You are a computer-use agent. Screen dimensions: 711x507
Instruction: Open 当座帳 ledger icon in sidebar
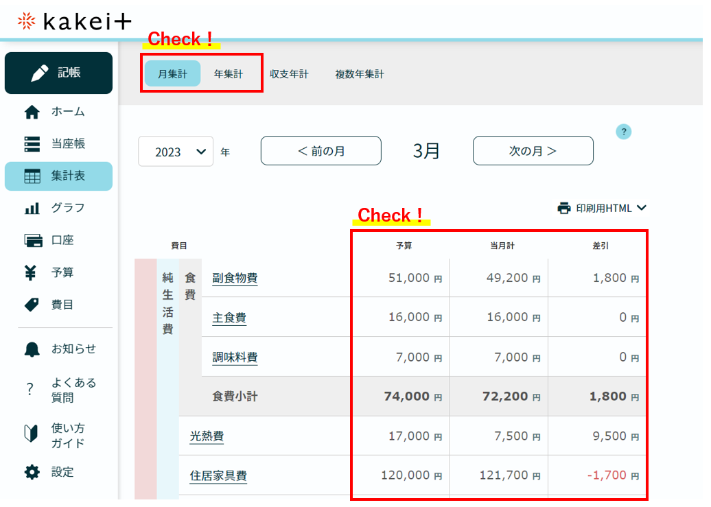click(x=32, y=144)
